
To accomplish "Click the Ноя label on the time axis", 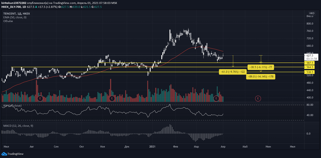I will point(102,147).
